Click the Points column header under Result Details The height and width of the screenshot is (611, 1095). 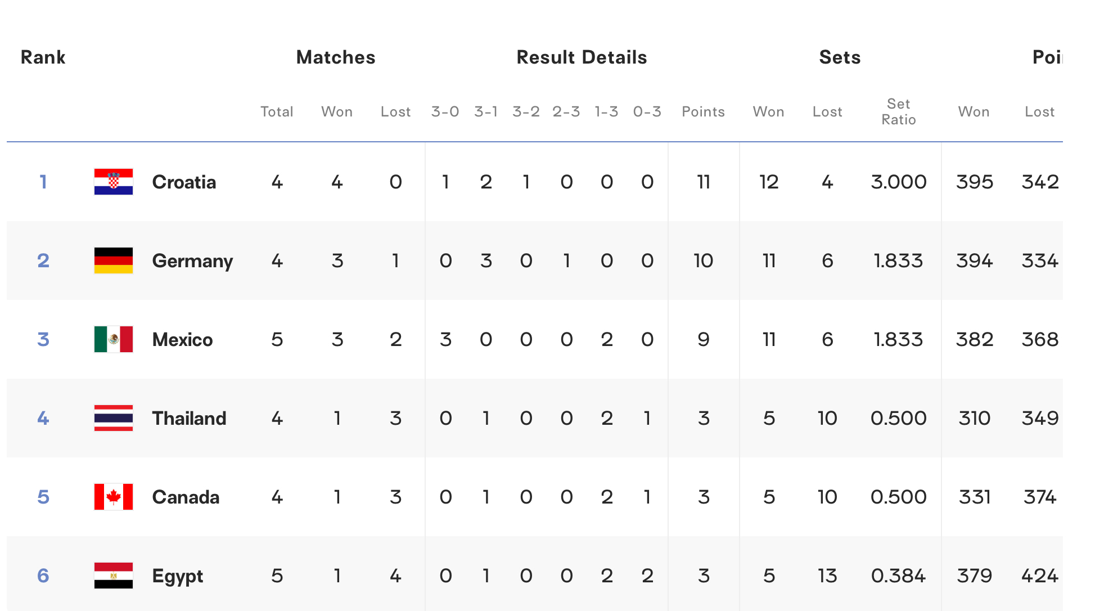click(703, 112)
